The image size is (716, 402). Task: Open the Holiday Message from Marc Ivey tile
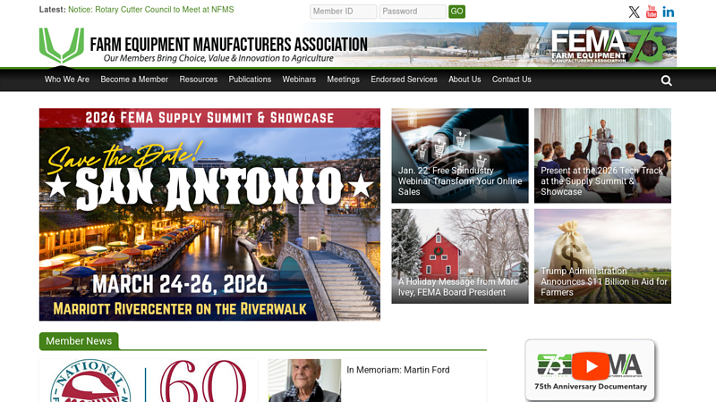click(460, 256)
